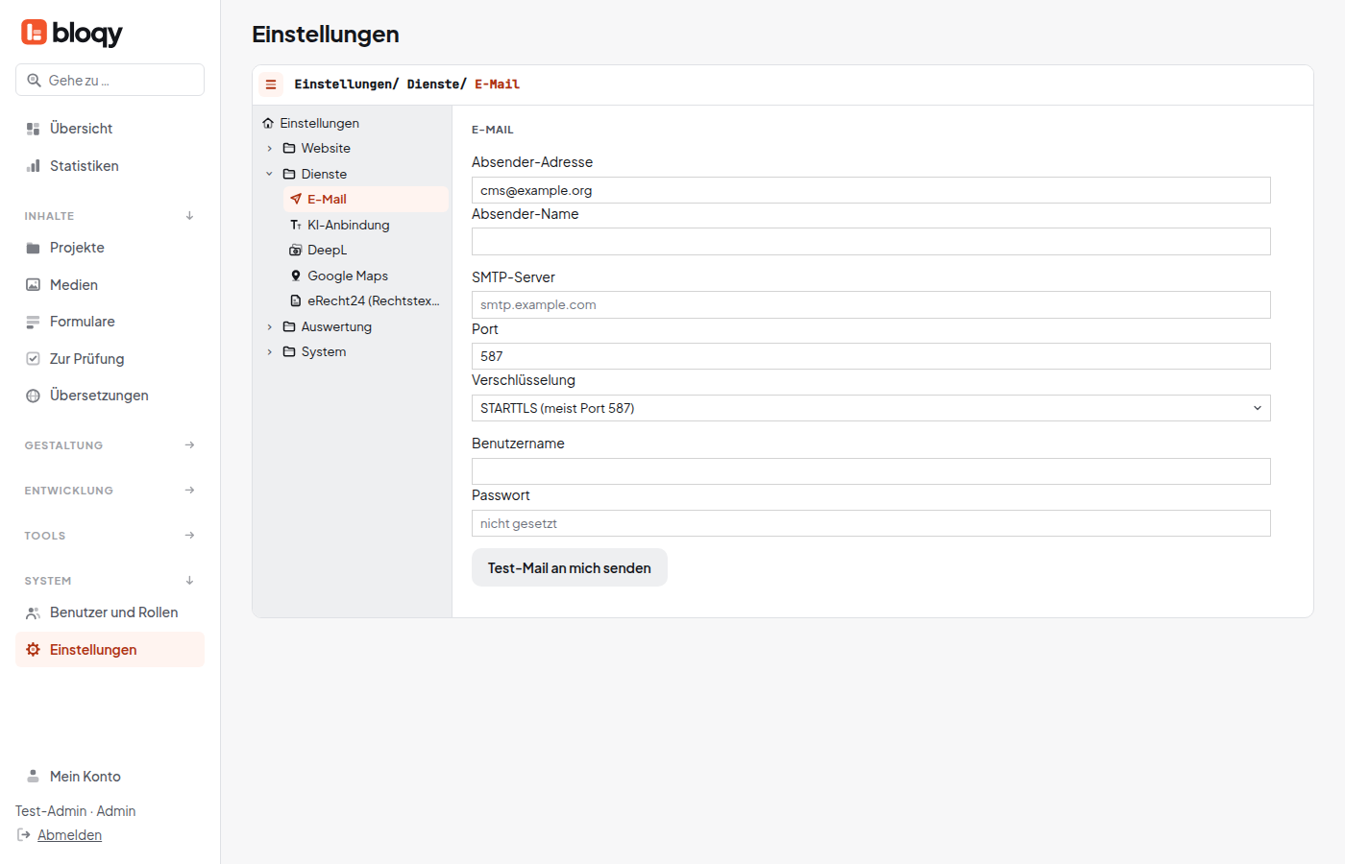Image resolution: width=1345 pixels, height=864 pixels.
Task: Click the Google Maps pin icon
Action: (296, 276)
